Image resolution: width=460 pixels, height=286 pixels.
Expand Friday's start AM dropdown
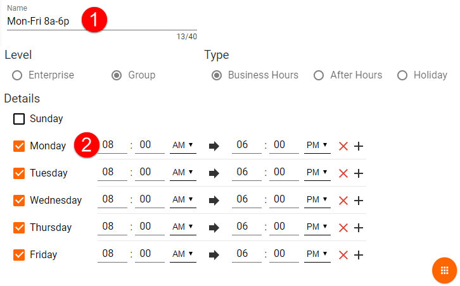tap(183, 254)
